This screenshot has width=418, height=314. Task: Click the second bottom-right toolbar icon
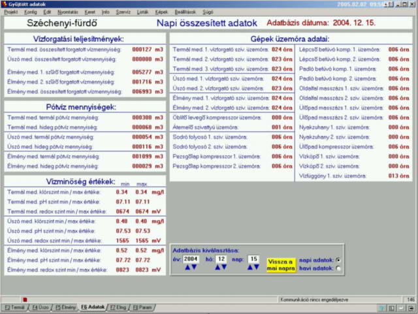click(392, 308)
